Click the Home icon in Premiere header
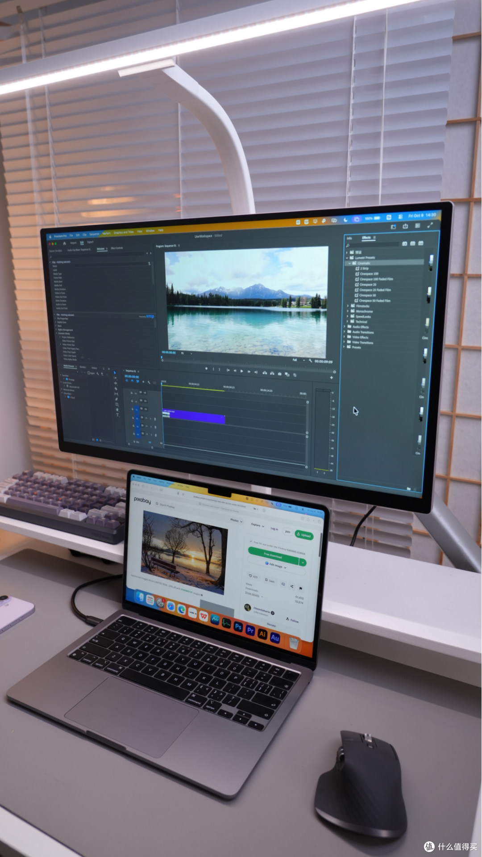Screen dimensions: 482x857 64,243
